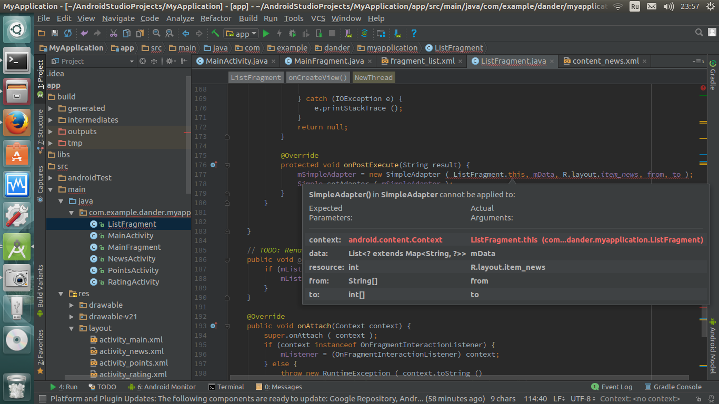Toggle the Captures tool window
The width and height of the screenshot is (719, 404).
tap(41, 184)
